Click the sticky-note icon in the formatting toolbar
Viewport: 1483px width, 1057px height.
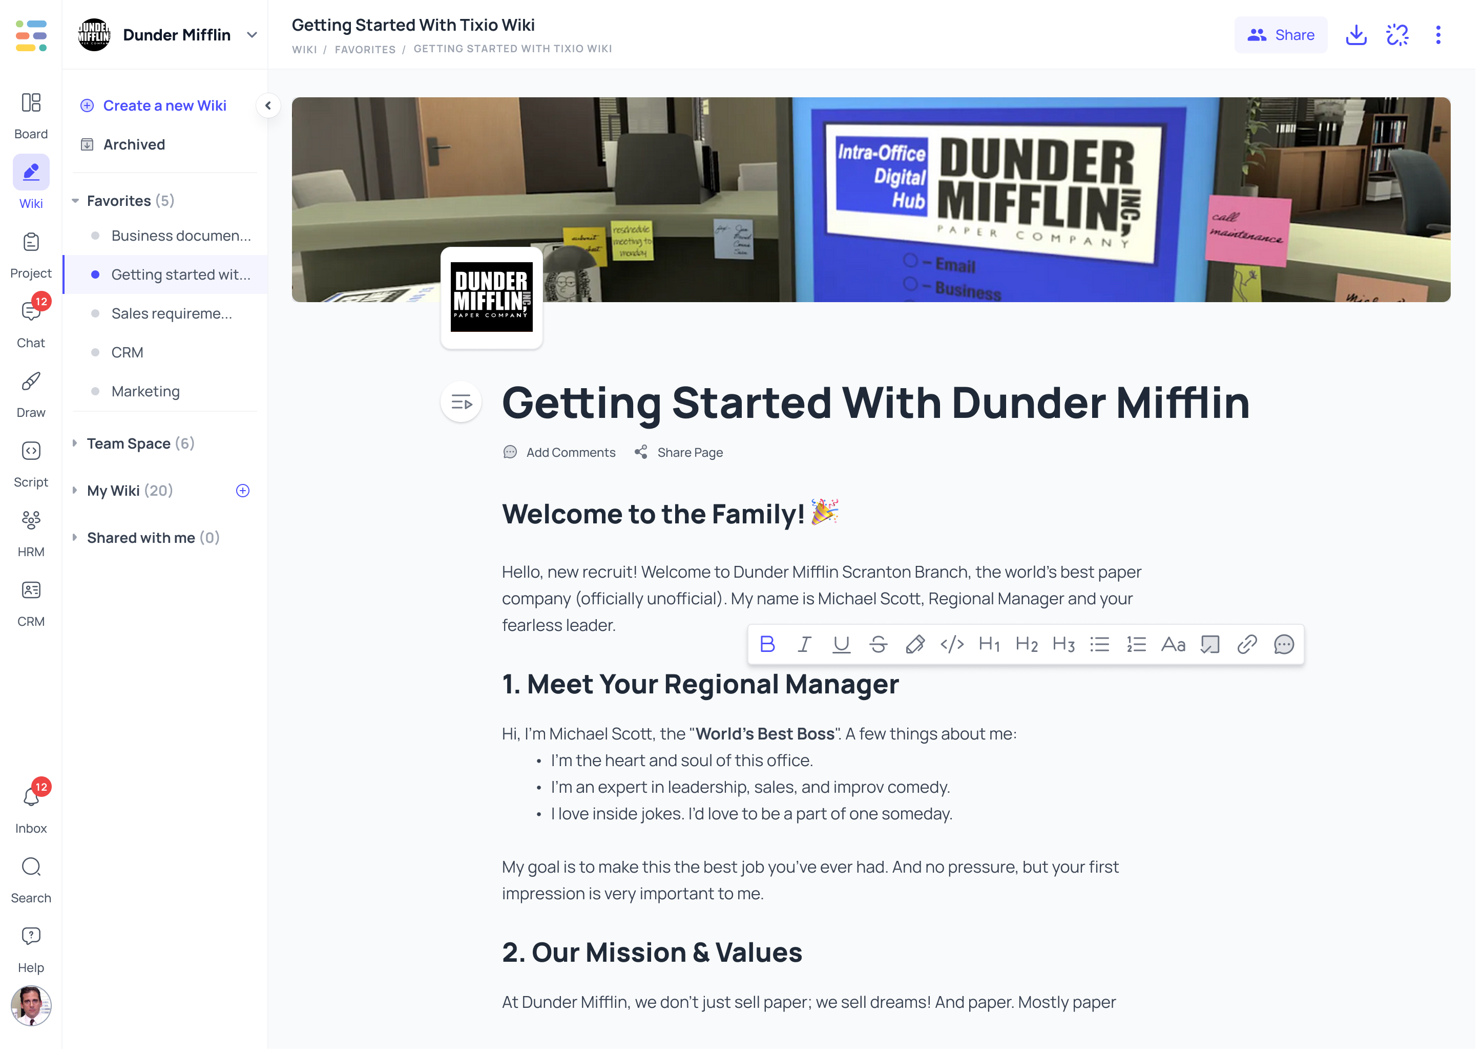click(1209, 644)
